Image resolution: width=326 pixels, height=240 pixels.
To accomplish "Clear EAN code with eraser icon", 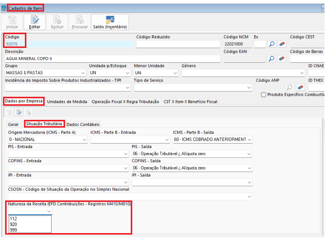I will tap(282, 59).
